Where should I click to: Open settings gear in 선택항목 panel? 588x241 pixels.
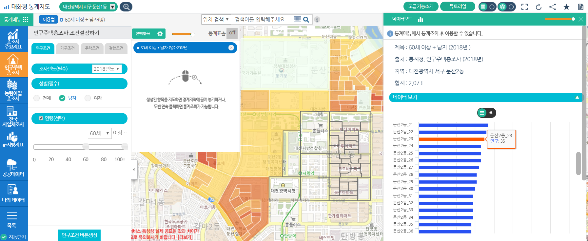160,34
